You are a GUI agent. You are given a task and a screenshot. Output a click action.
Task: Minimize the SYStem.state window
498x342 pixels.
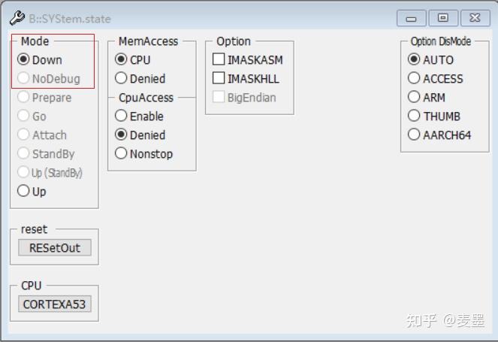point(411,17)
